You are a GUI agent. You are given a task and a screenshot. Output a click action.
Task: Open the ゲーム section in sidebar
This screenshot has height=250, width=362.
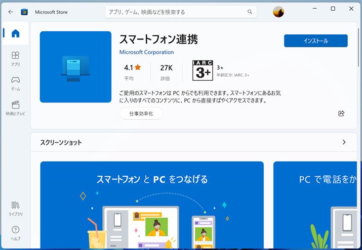pyautogui.click(x=16, y=84)
